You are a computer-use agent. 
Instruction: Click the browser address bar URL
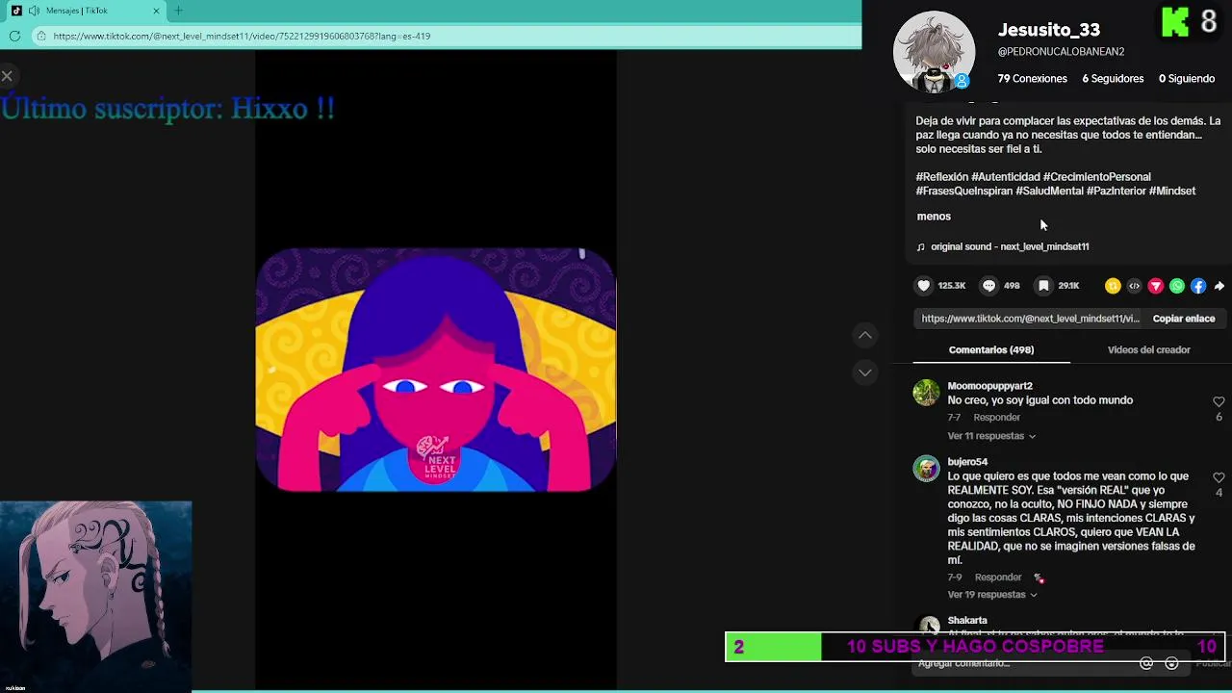pyautogui.click(x=242, y=36)
